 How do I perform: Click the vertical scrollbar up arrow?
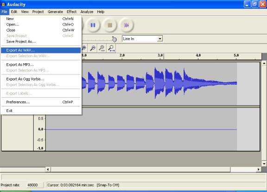(x=264, y=63)
